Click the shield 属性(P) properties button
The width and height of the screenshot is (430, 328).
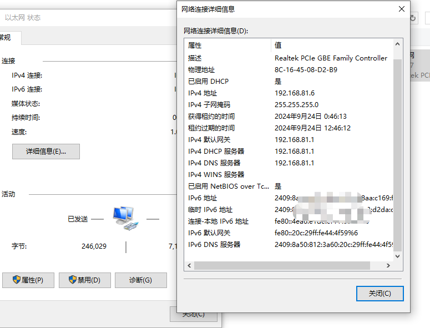point(28,280)
